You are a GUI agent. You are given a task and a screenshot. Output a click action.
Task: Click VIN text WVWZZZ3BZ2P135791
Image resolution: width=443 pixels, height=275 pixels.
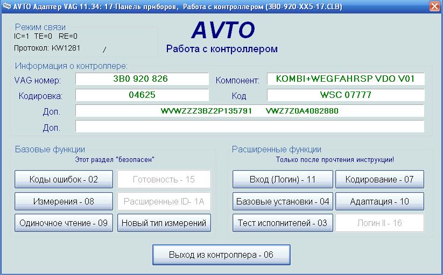[x=206, y=111]
